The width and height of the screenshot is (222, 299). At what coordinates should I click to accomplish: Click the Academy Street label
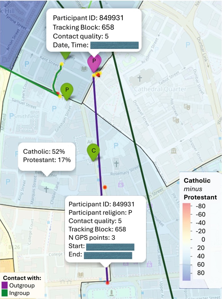click(x=150, y=51)
